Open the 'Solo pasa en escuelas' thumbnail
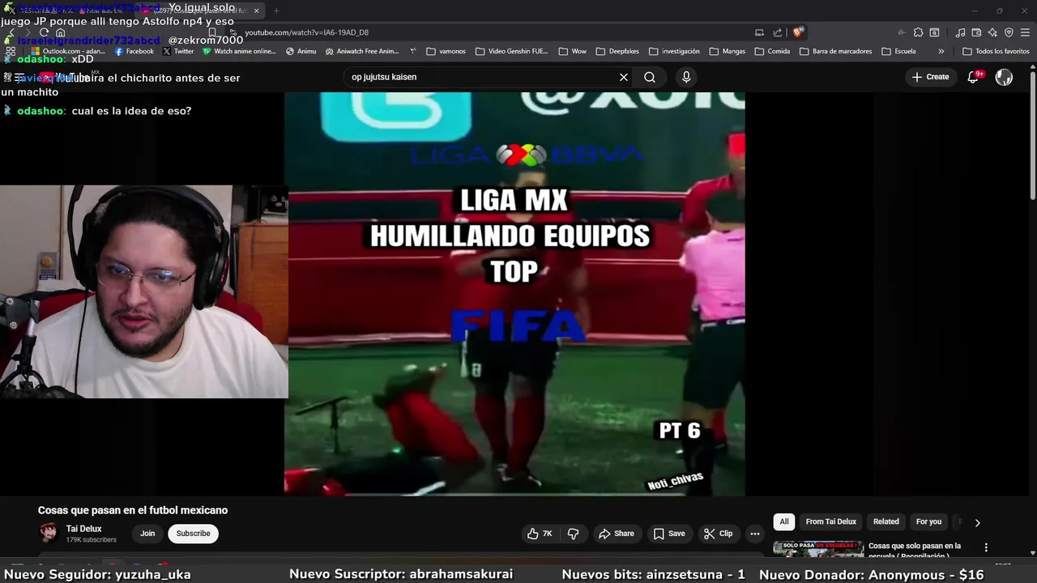 [x=818, y=549]
